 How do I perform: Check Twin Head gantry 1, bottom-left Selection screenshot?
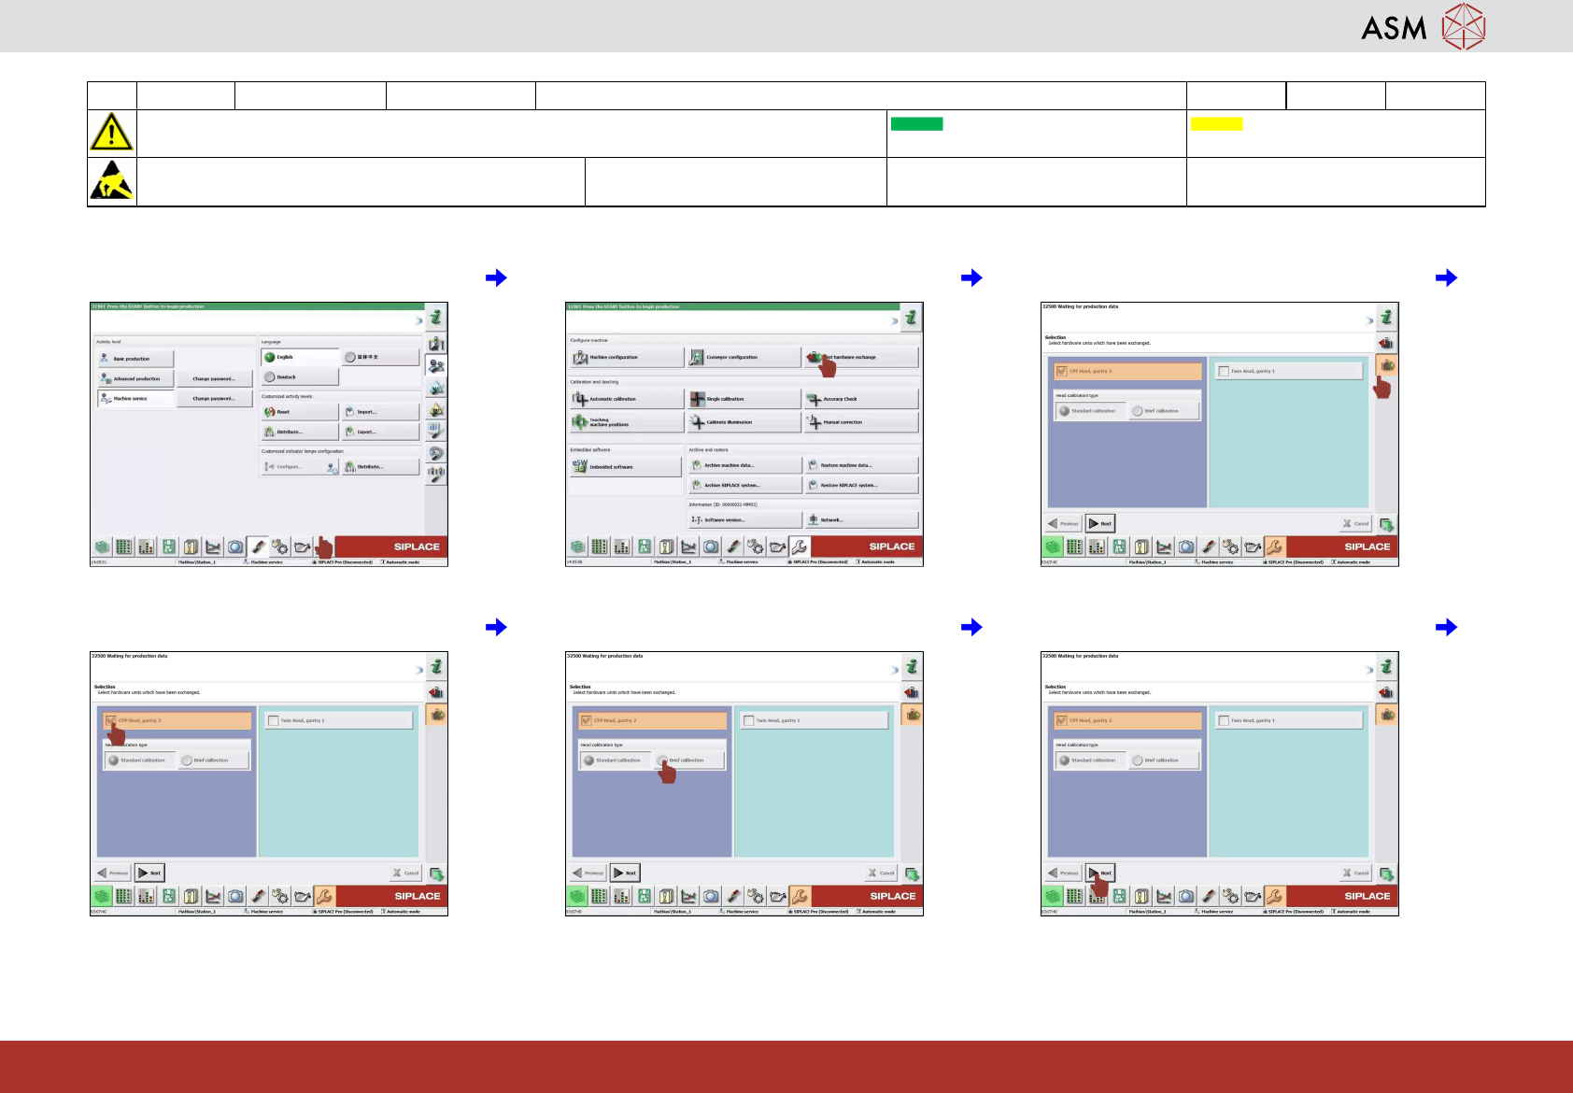click(x=338, y=720)
